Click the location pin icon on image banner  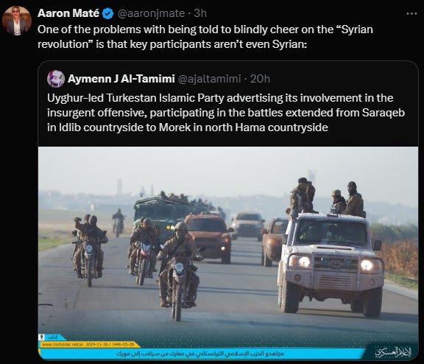coord(41,337)
